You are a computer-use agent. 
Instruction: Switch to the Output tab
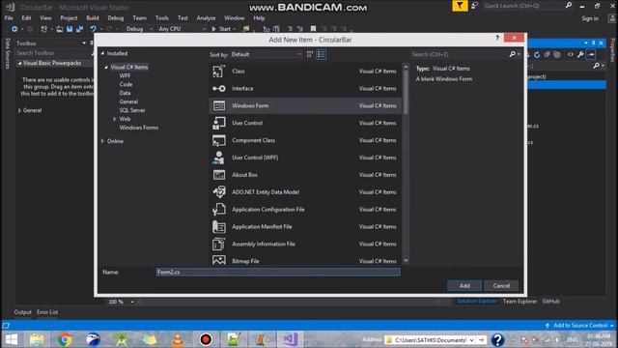22,312
